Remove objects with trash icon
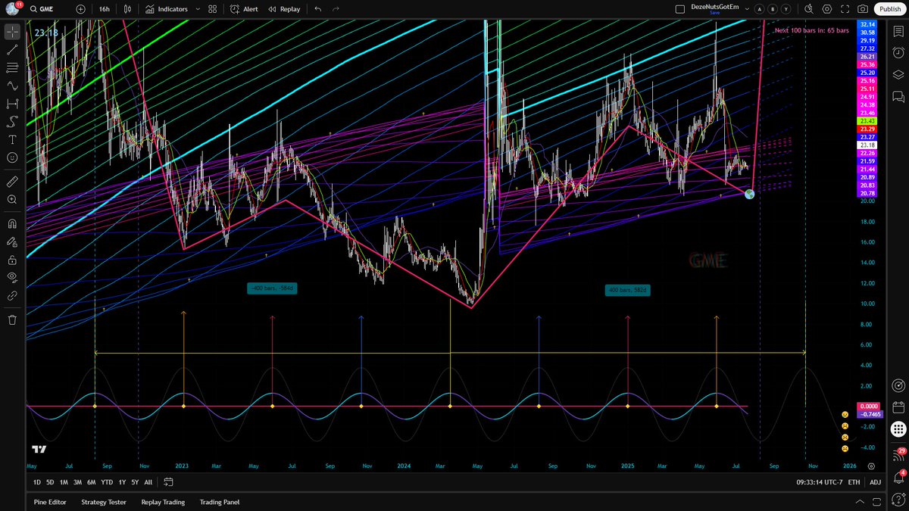 tap(12, 320)
